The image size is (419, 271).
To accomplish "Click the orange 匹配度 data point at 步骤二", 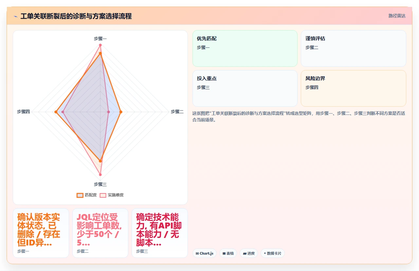I will [121, 112].
